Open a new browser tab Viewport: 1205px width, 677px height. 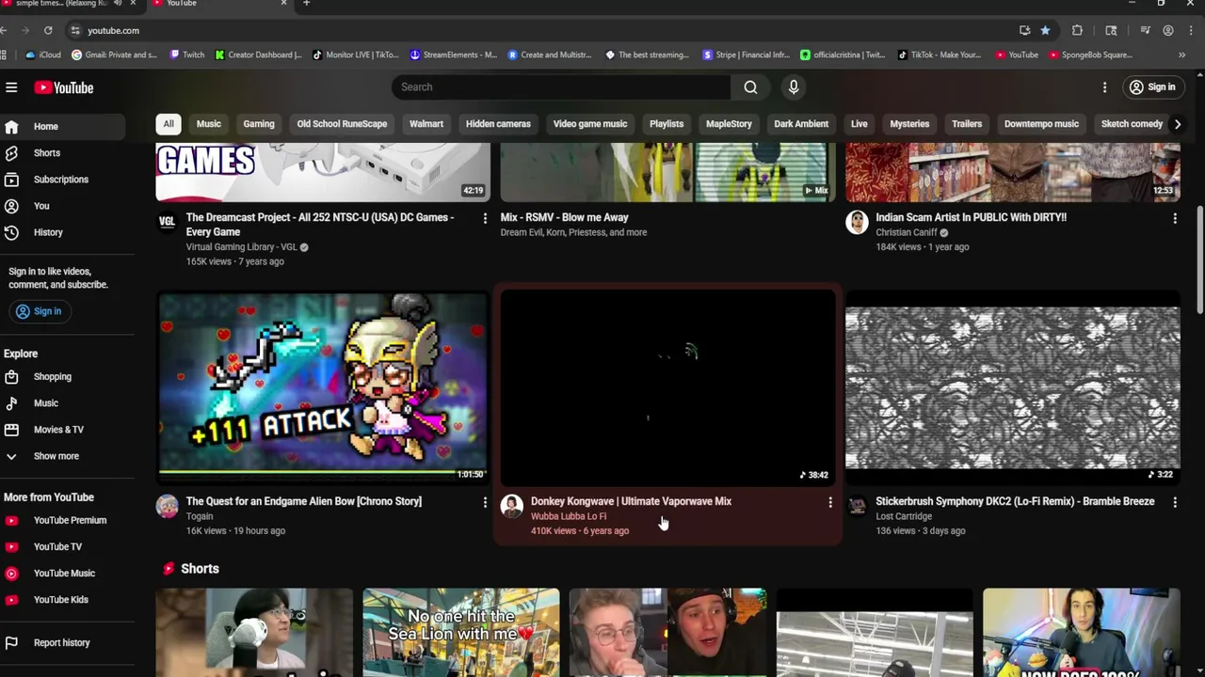306,4
